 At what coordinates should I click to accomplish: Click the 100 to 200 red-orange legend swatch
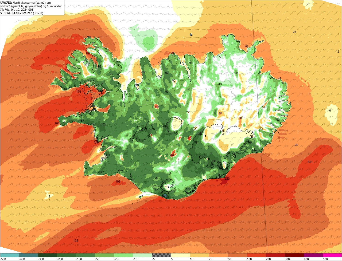coord(256,255)
